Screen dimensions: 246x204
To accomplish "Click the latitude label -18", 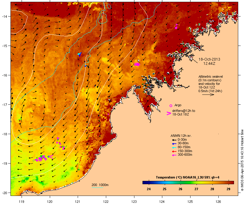I will 4,134.
